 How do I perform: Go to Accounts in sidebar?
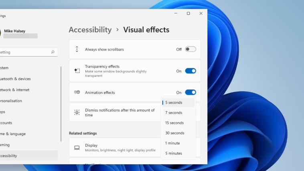[x=29, y=123]
